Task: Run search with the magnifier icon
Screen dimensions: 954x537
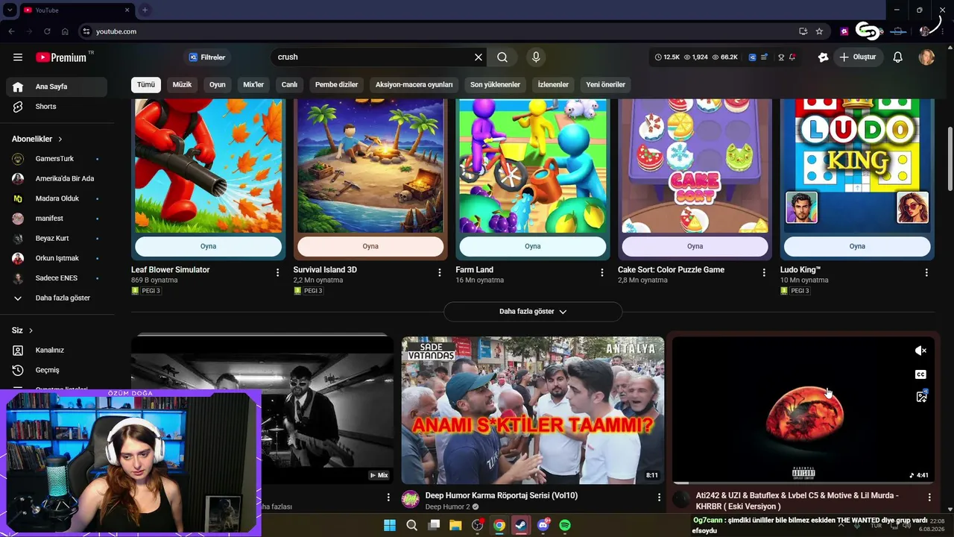Action: pos(502,57)
